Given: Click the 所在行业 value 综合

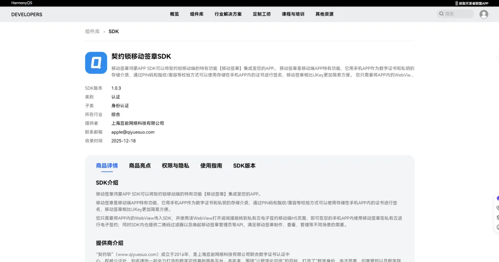Looking at the screenshot, I should (x=116, y=114).
